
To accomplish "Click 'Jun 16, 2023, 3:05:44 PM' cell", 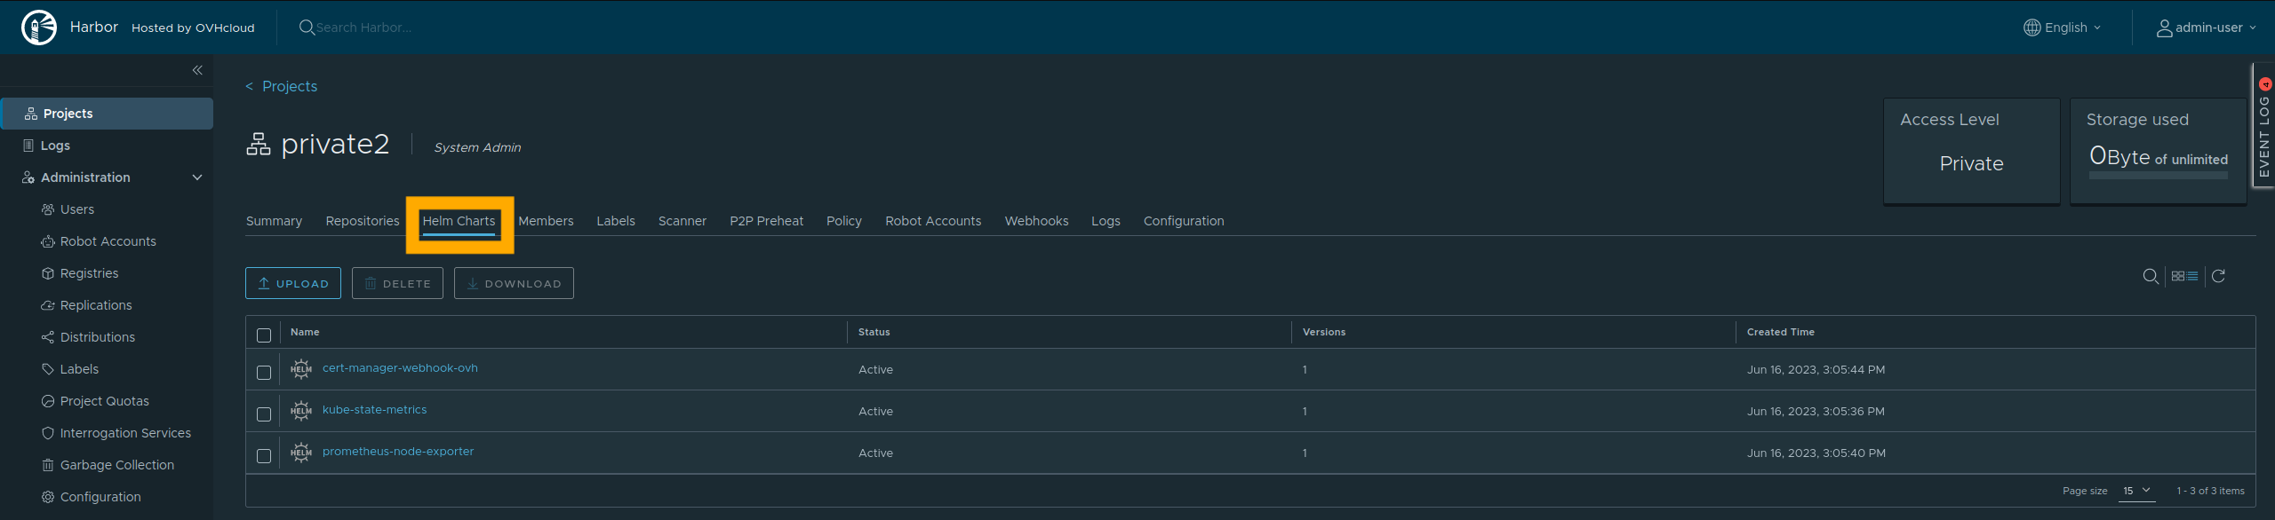I will pyautogui.click(x=1816, y=370).
